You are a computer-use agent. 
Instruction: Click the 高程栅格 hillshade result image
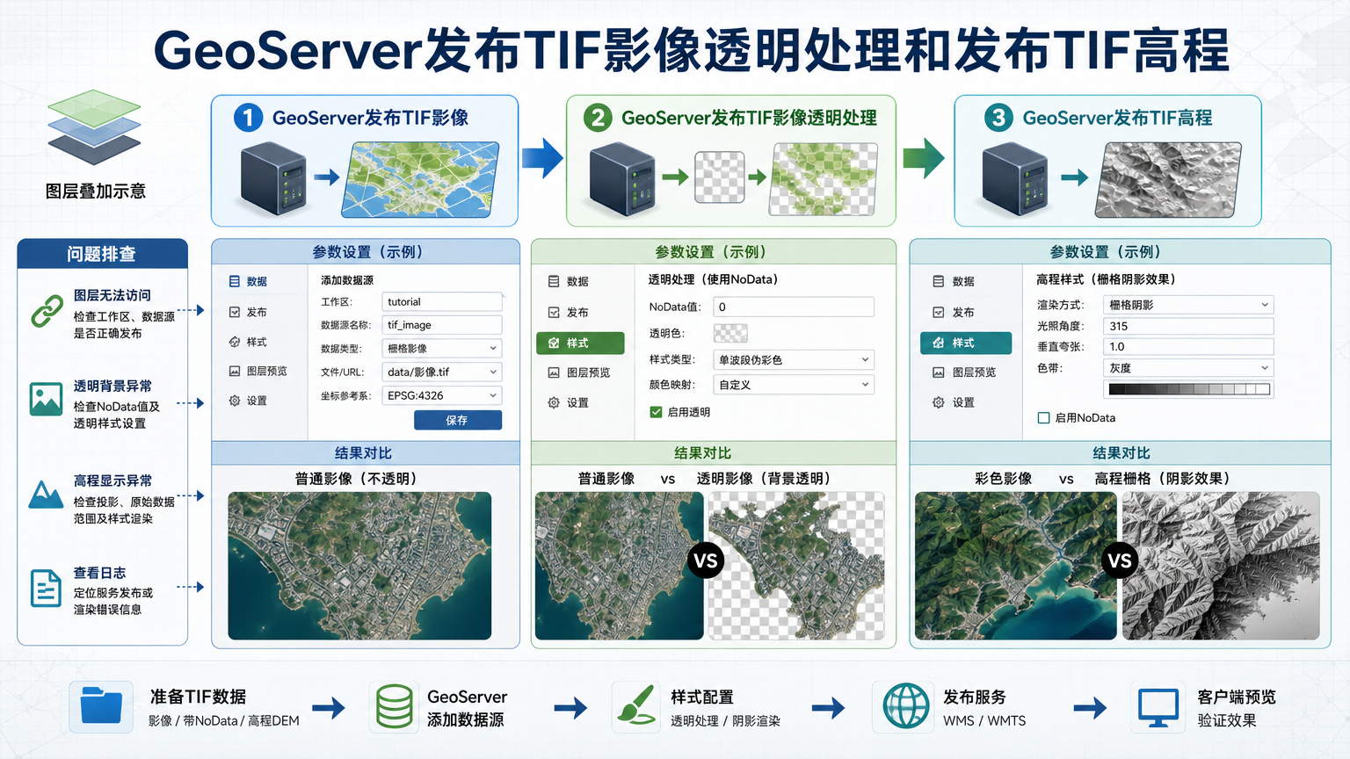(x=1221, y=566)
